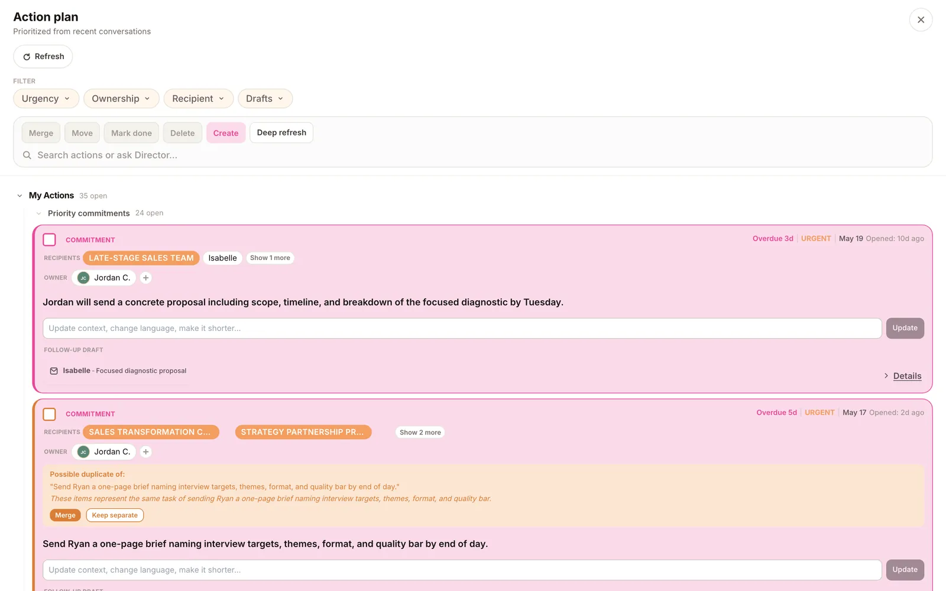Click Merge in the possible duplicate notice
Image resolution: width=946 pixels, height=591 pixels.
tap(65, 515)
